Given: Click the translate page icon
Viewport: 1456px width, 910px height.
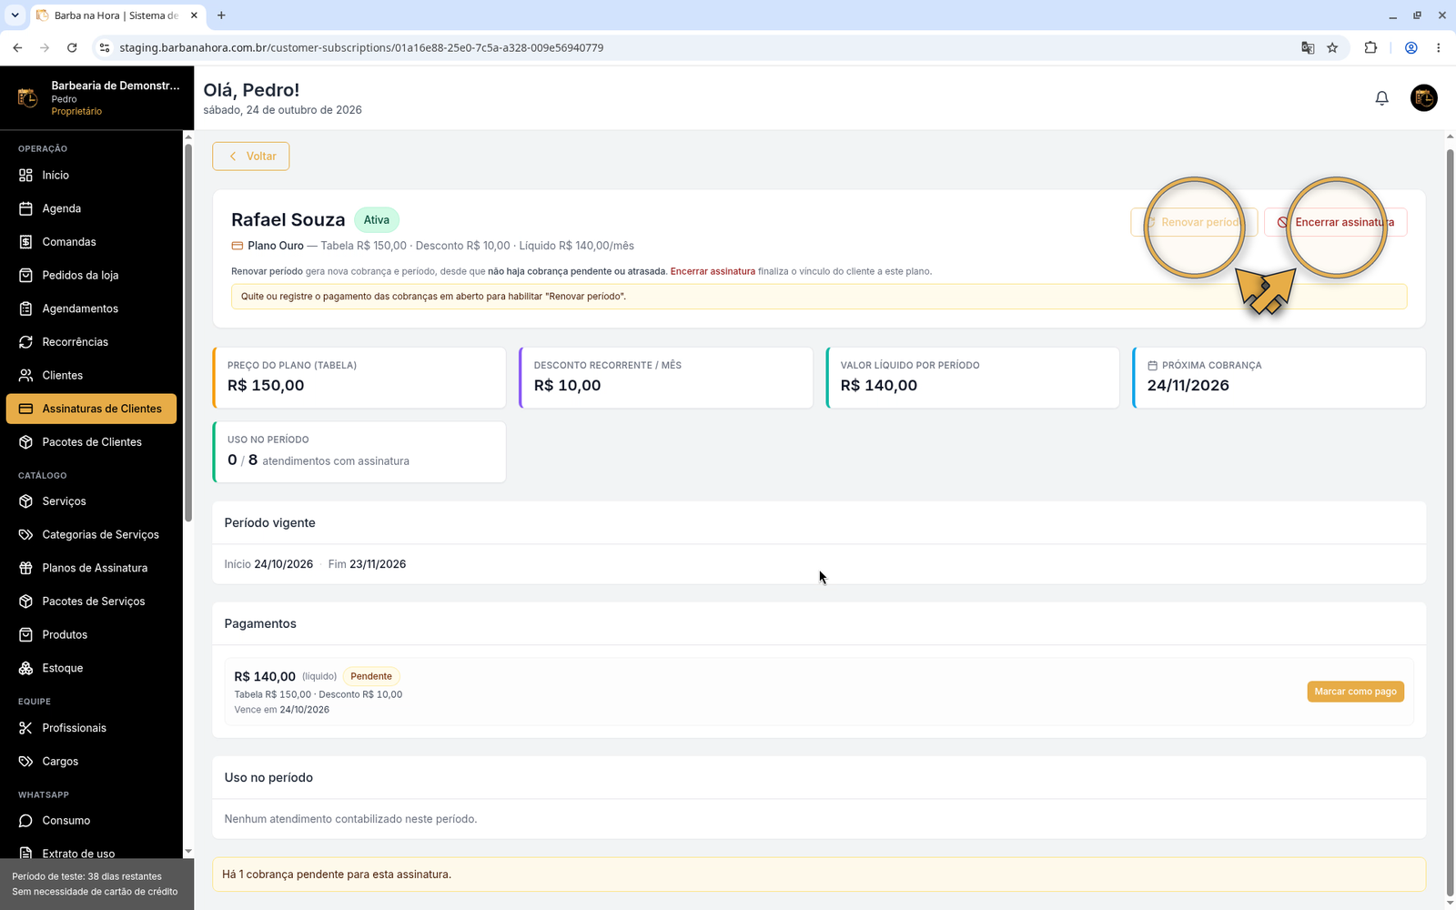Looking at the screenshot, I should (x=1308, y=47).
